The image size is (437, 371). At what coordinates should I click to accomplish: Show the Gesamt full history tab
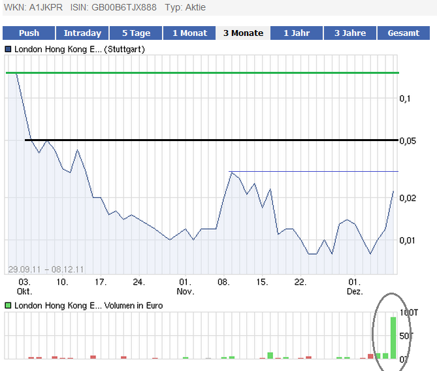pyautogui.click(x=403, y=33)
